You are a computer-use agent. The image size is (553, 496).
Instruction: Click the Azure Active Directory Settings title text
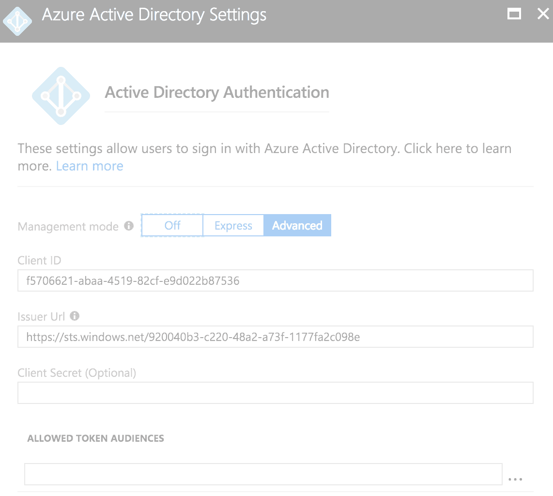pyautogui.click(x=154, y=15)
